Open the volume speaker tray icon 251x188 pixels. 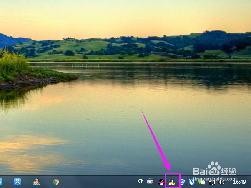pos(221,182)
